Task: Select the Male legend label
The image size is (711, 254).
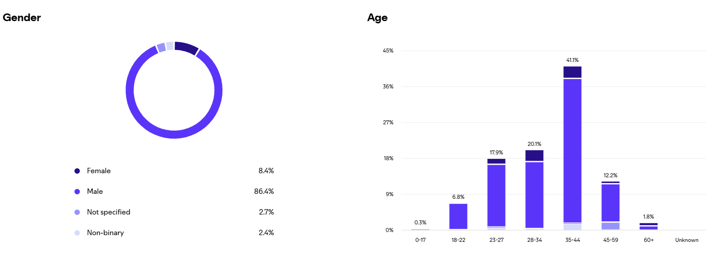Action: tap(95, 192)
